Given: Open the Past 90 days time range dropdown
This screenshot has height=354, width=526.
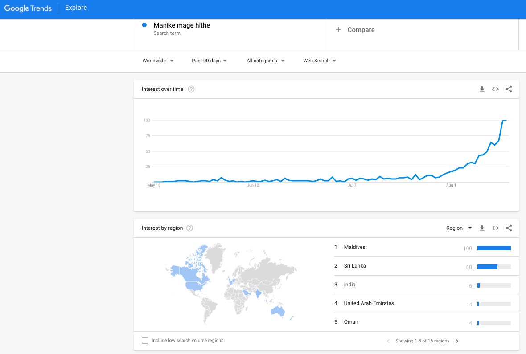Looking at the screenshot, I should click(209, 61).
